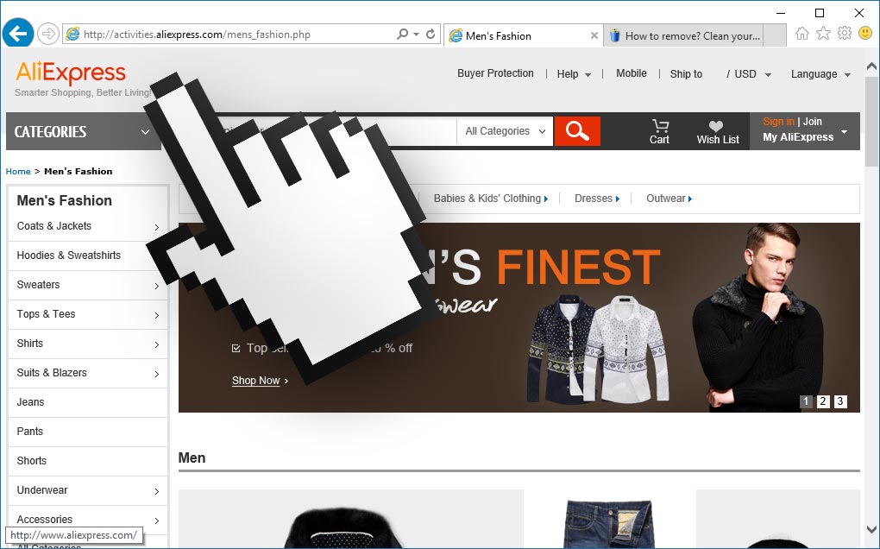Image resolution: width=880 pixels, height=549 pixels.
Task: Click the Internet Explorer page icon in address bar
Action: (73, 35)
